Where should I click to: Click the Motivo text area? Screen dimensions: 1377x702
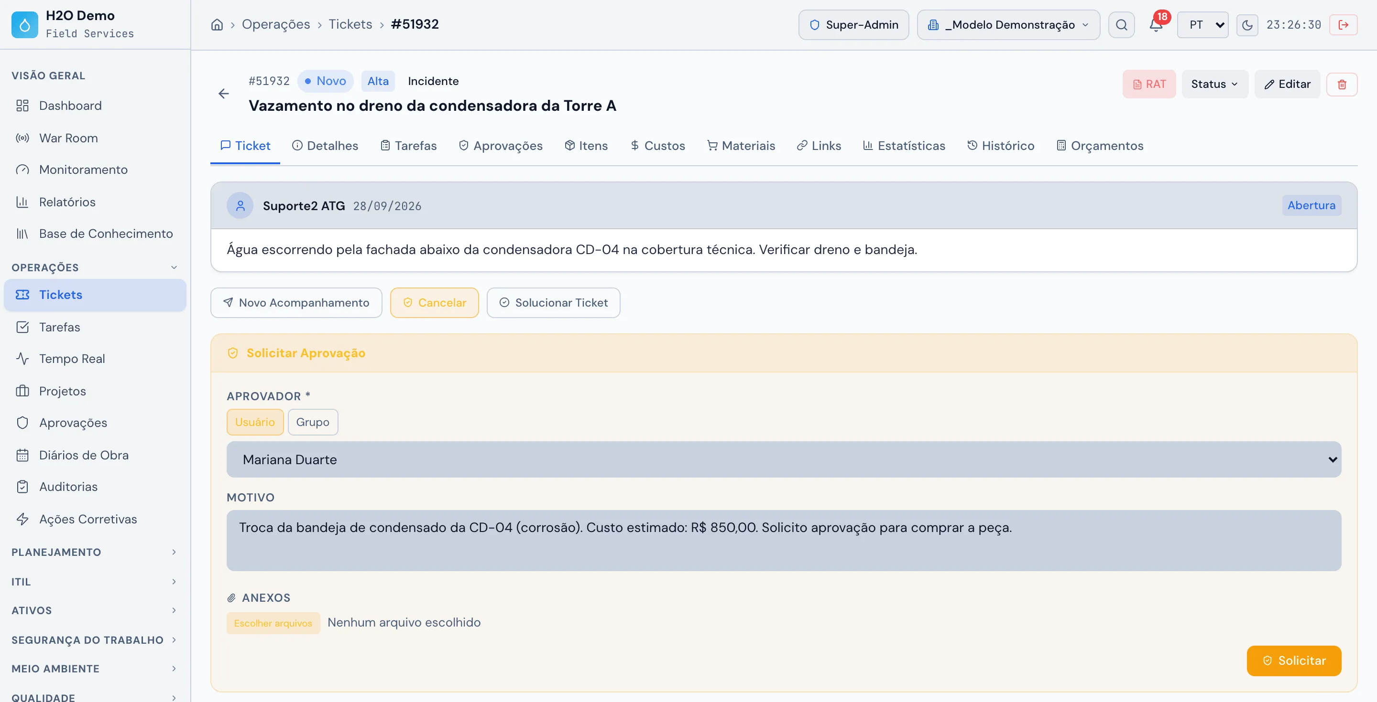(784, 541)
